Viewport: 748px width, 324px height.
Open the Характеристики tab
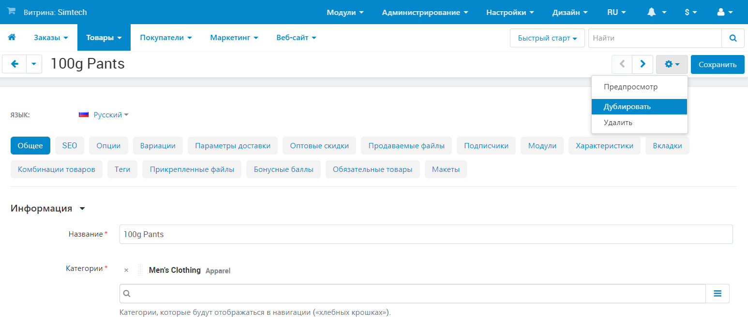coord(604,145)
